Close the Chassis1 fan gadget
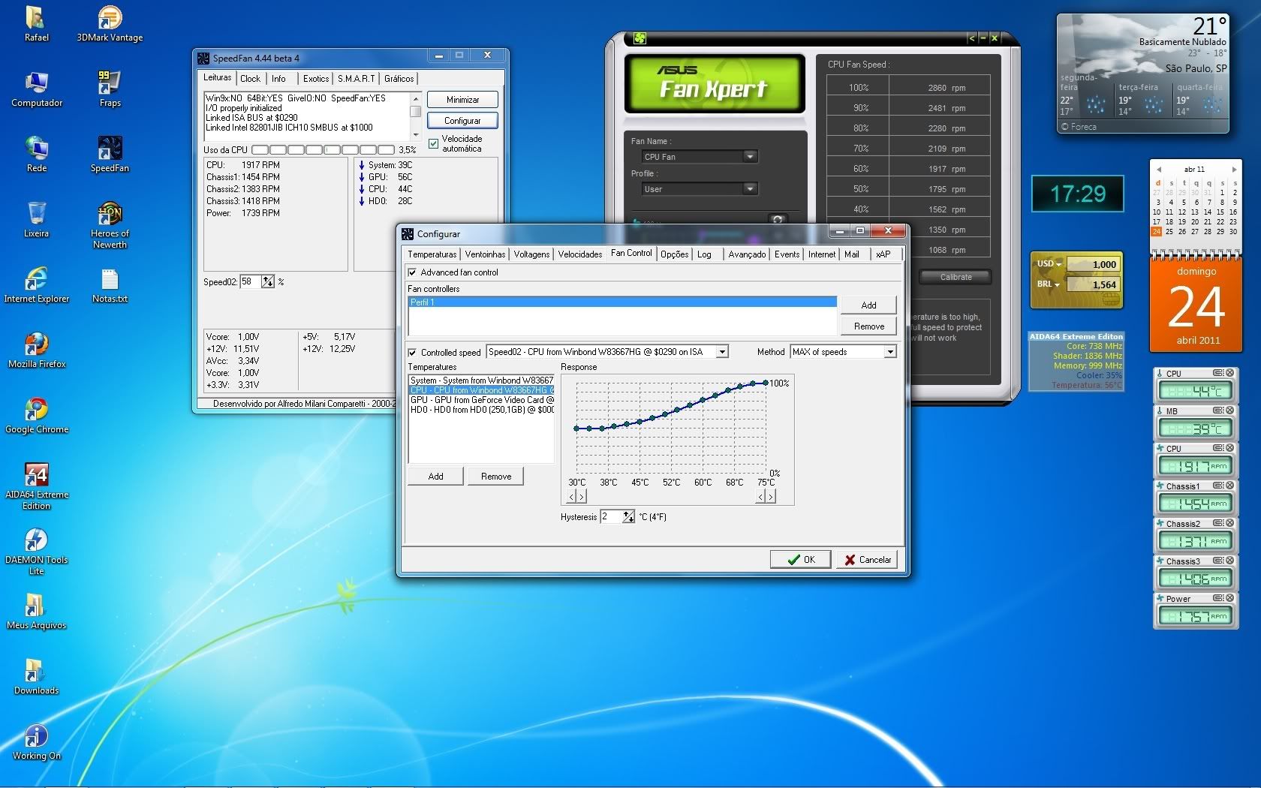This screenshot has width=1261, height=788. point(1229,486)
